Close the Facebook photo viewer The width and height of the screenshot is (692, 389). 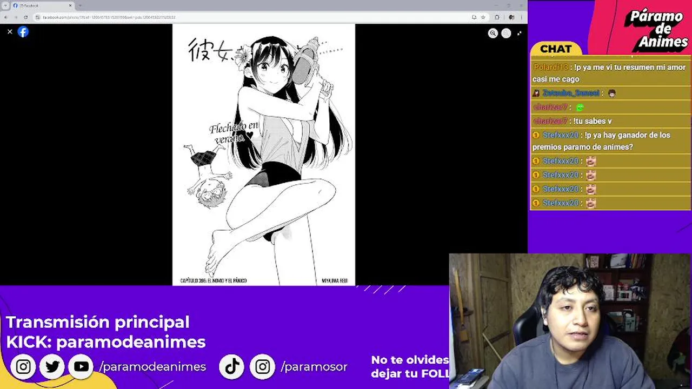click(x=10, y=32)
